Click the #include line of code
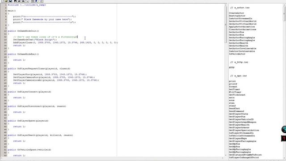 tap(27, 5)
